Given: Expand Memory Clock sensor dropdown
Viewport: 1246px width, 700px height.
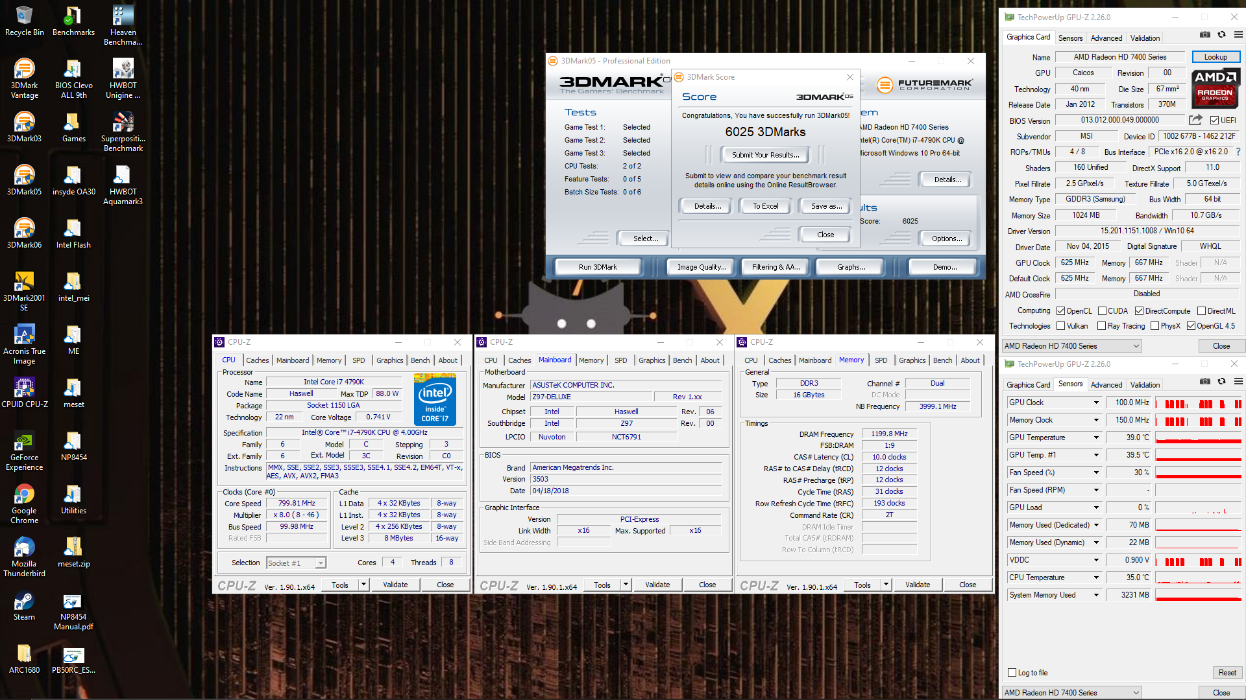Looking at the screenshot, I should pyautogui.click(x=1096, y=420).
